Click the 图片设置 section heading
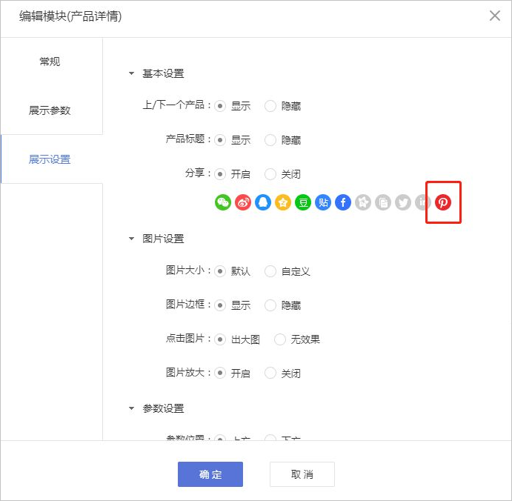The height and width of the screenshot is (501, 512). [x=163, y=239]
